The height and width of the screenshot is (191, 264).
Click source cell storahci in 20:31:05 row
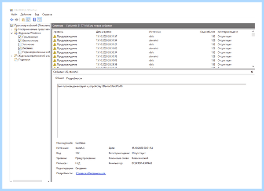[x=154, y=48]
